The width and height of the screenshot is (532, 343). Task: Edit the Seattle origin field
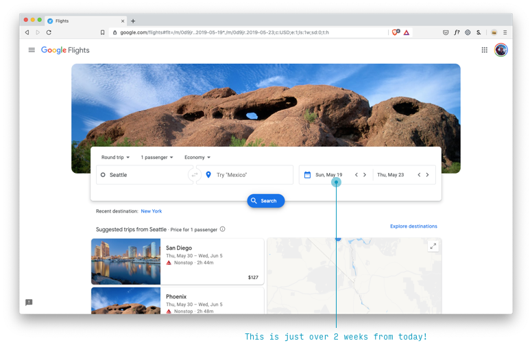pos(144,175)
